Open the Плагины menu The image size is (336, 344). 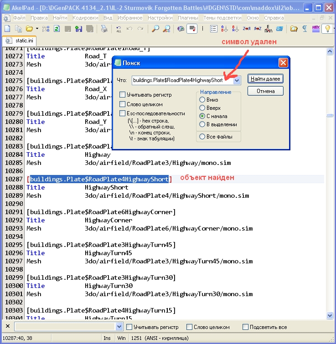(x=188, y=18)
